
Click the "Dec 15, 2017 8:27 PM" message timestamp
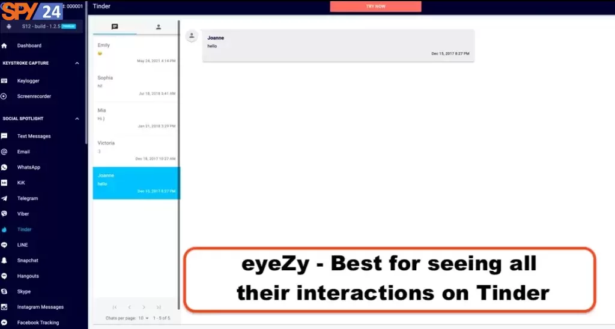click(450, 53)
